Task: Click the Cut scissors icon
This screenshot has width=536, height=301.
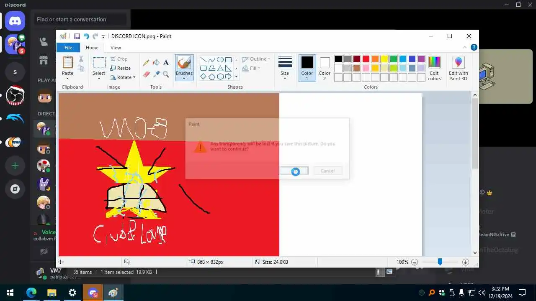Action: [81, 59]
